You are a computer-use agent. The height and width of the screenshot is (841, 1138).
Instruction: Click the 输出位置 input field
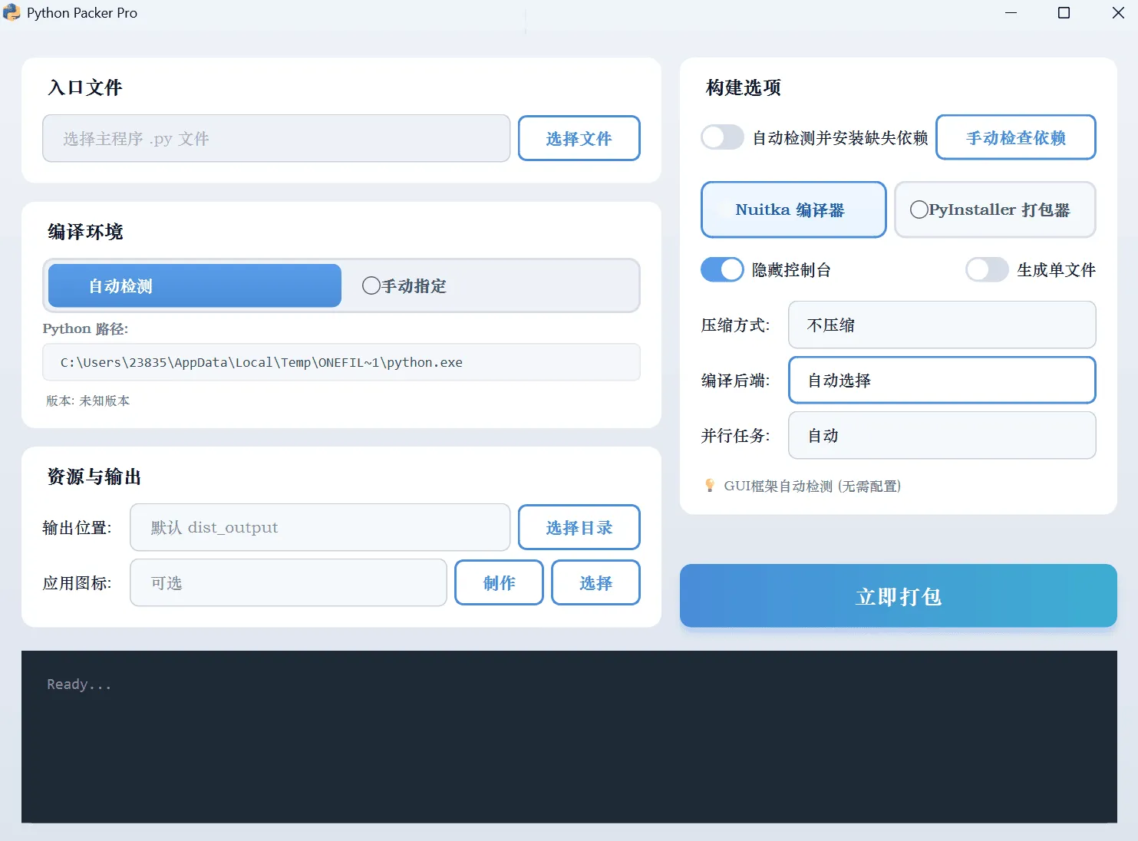(x=320, y=527)
